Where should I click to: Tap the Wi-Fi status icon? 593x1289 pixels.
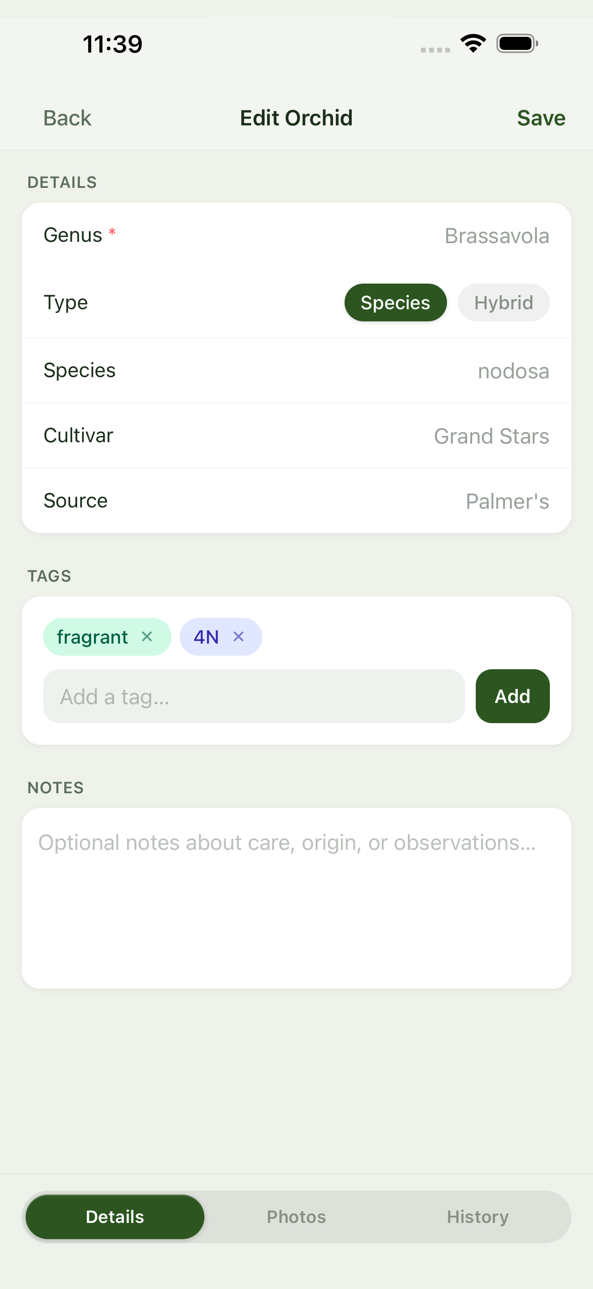coord(473,44)
